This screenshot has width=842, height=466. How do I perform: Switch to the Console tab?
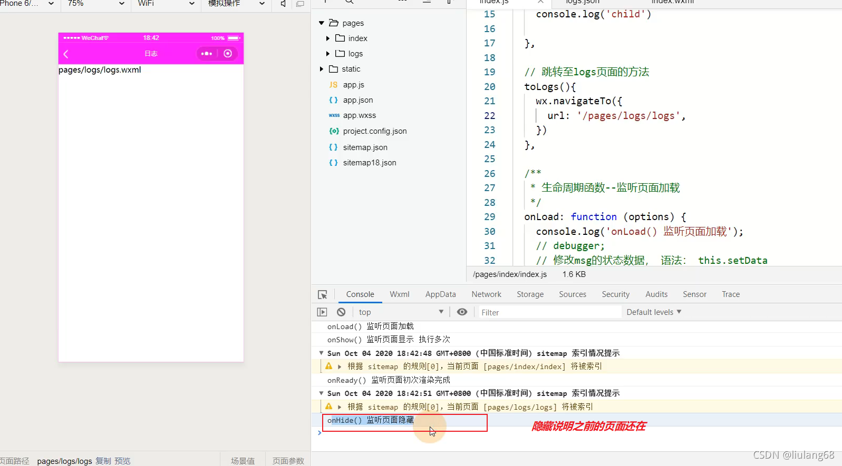coord(360,294)
